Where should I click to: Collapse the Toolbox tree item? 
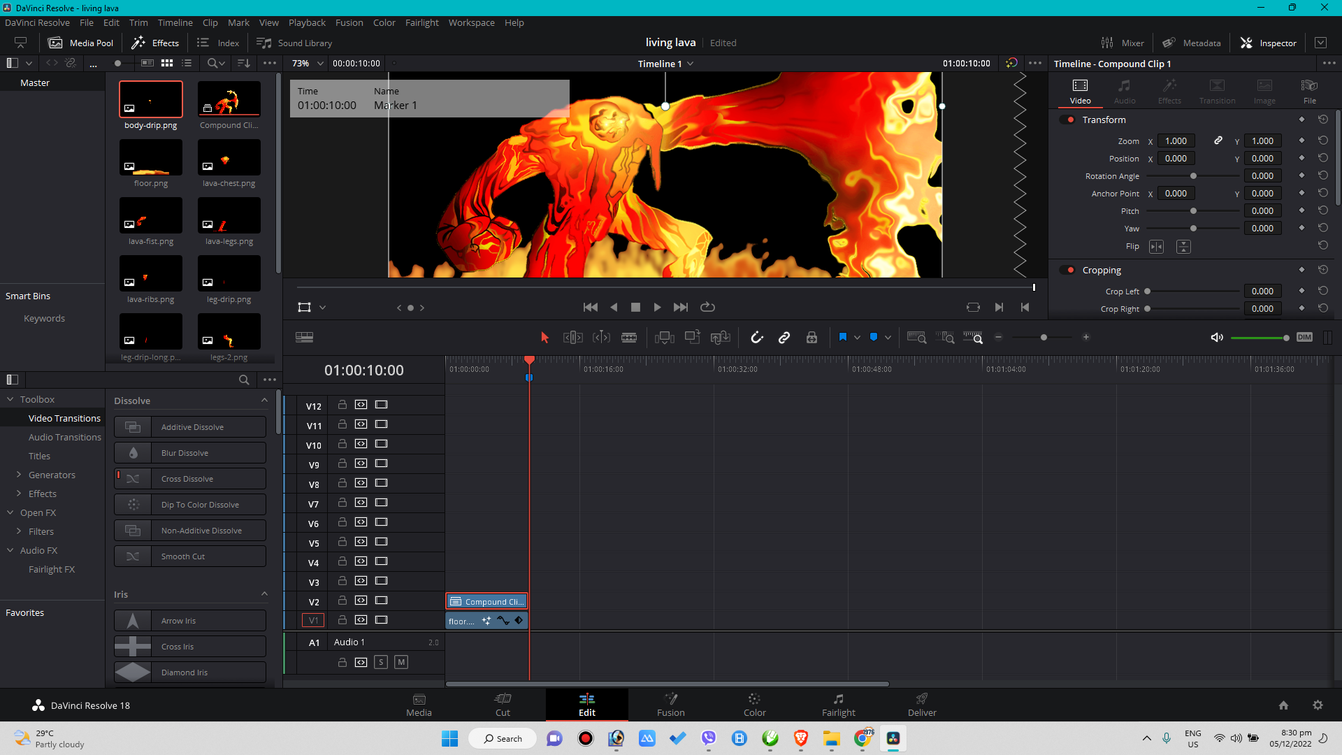click(10, 399)
